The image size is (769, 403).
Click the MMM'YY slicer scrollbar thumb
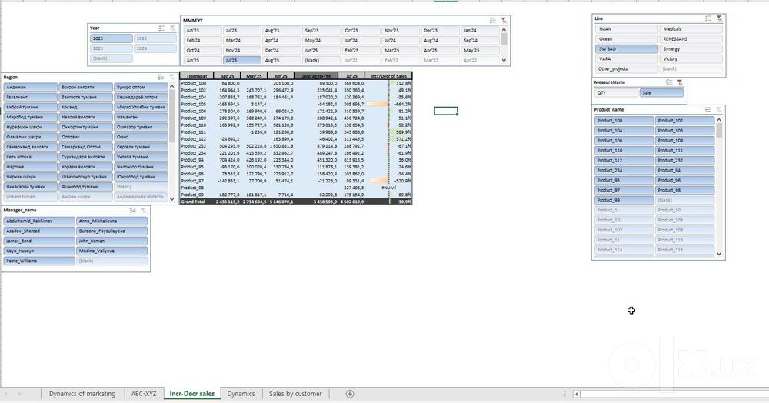pyautogui.click(x=504, y=38)
